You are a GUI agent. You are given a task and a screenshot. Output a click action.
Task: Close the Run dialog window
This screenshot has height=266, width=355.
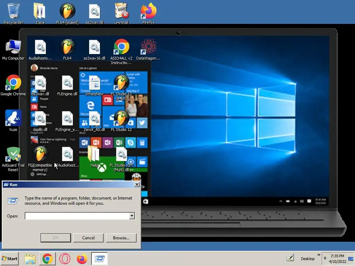point(137,185)
